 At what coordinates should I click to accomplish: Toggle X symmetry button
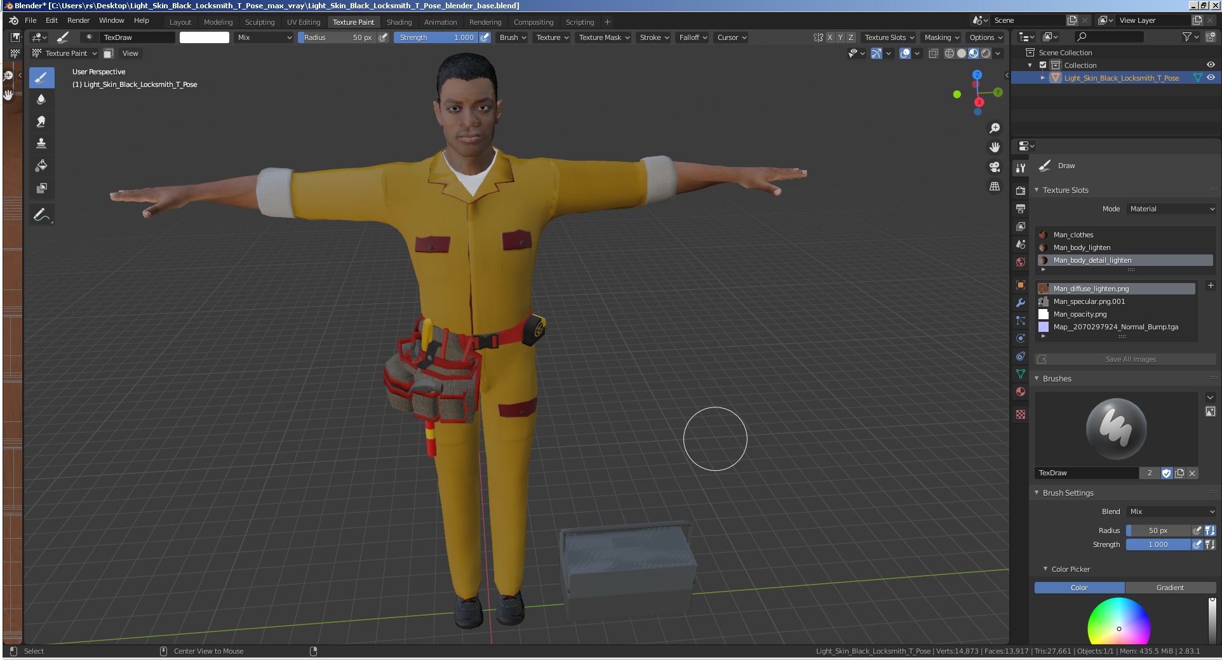[x=829, y=37]
